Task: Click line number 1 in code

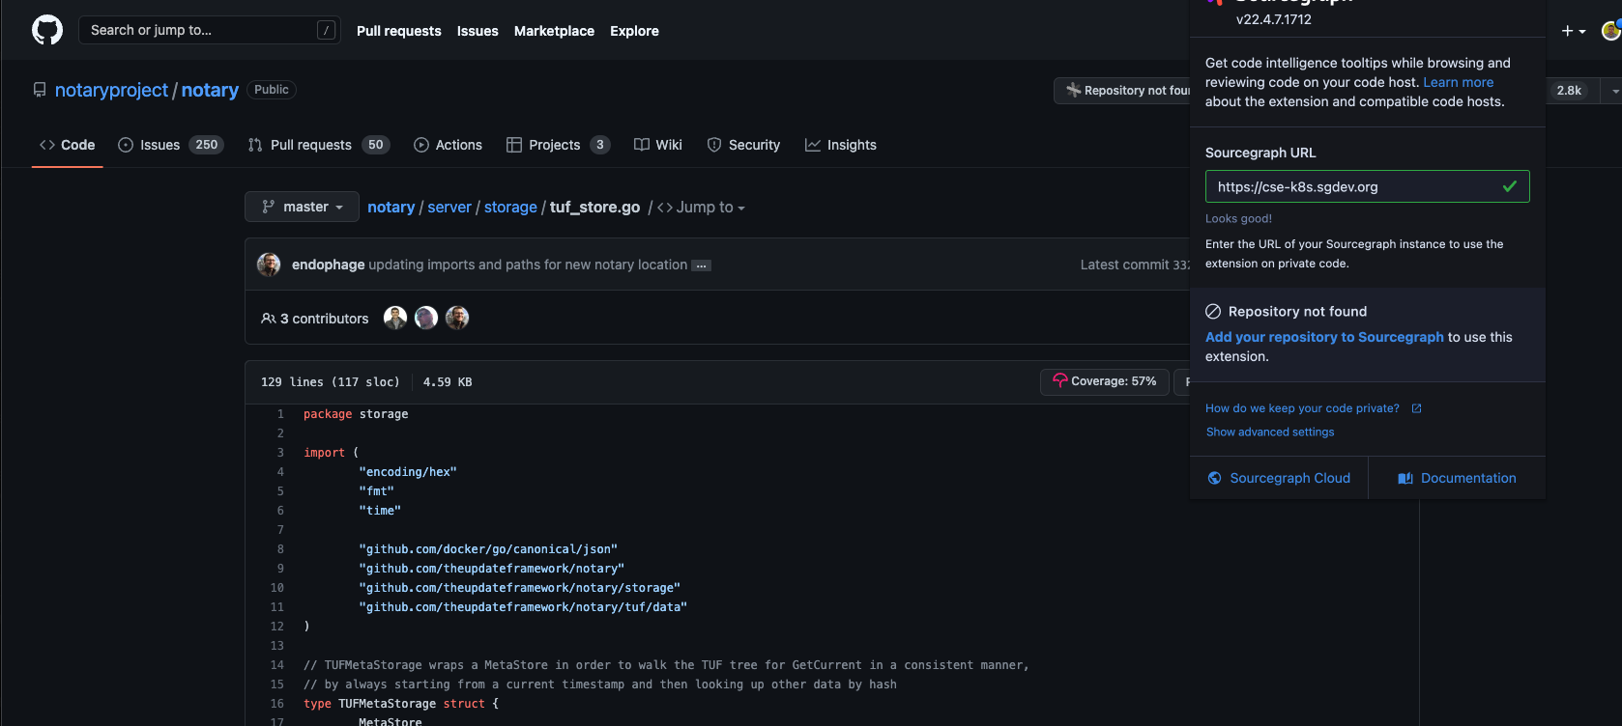Action: click(280, 414)
